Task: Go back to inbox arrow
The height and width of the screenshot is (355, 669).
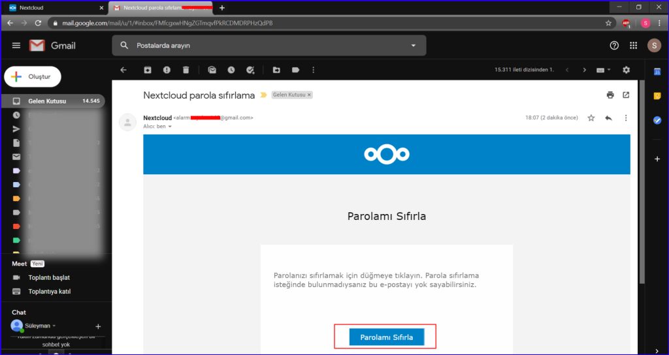Action: (x=123, y=70)
